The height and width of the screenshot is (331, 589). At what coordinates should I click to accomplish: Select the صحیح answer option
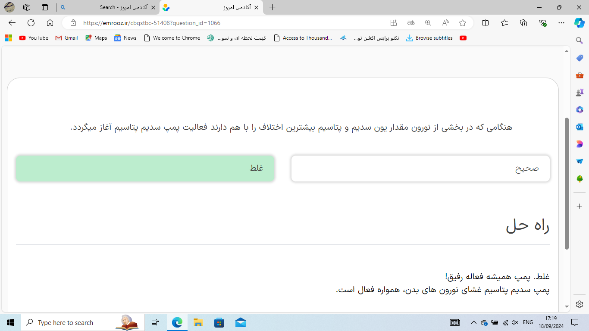click(420, 169)
